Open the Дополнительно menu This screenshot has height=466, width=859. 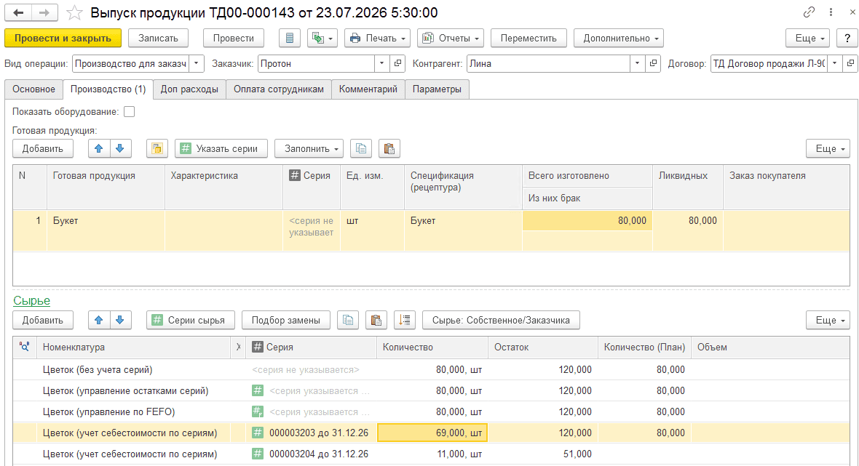point(619,39)
